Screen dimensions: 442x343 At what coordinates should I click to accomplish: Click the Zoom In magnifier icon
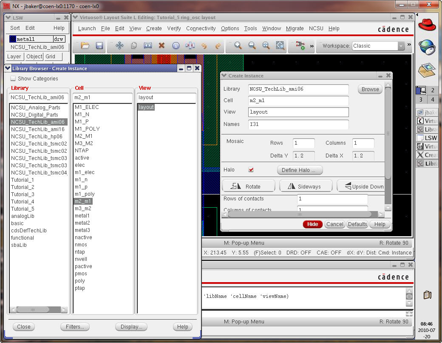[238, 46]
